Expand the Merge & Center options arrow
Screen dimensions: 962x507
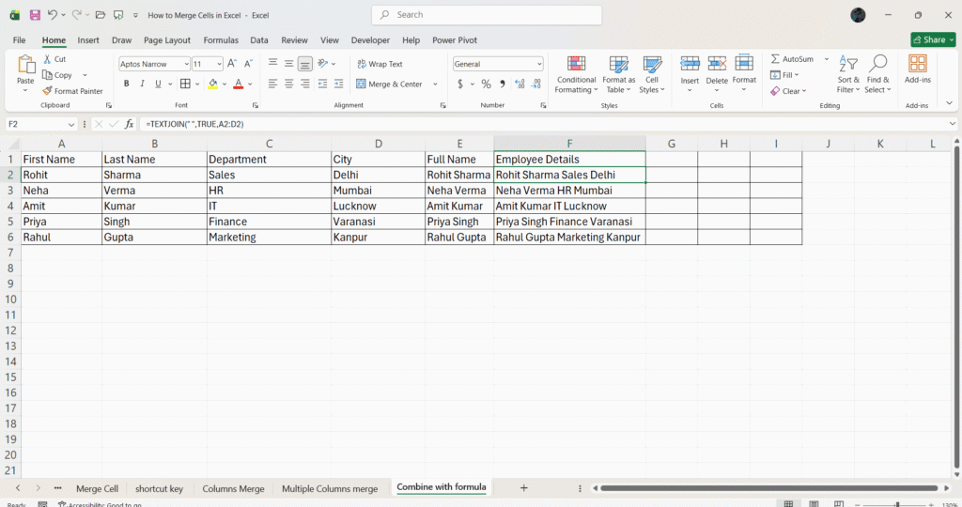(x=435, y=84)
